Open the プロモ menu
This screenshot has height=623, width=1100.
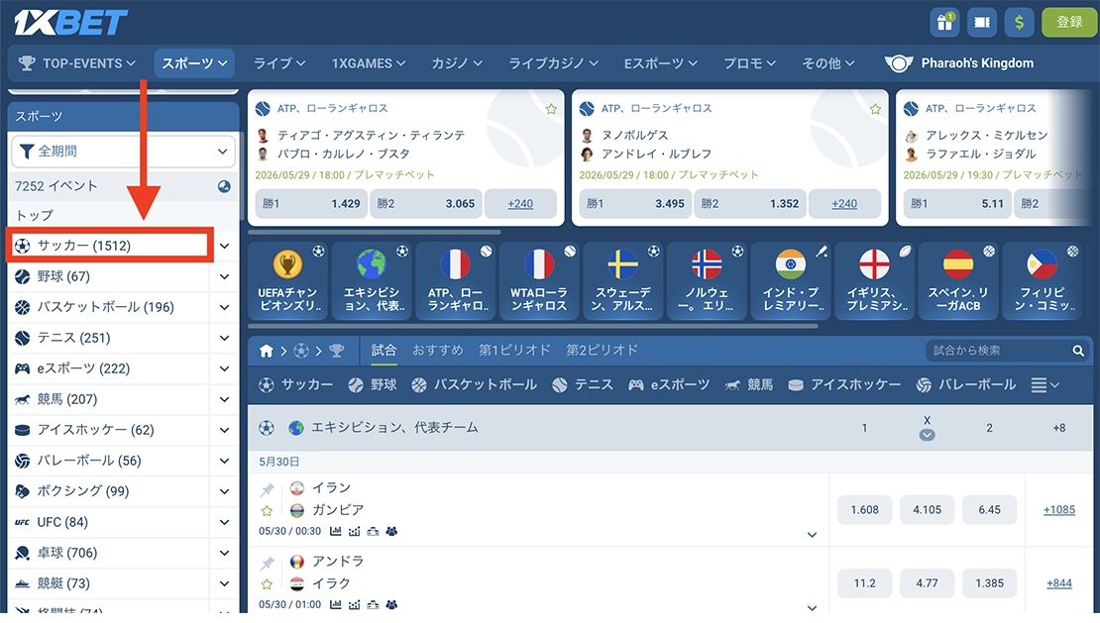coord(749,63)
